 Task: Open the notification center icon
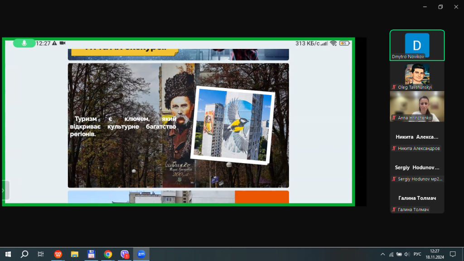click(x=453, y=254)
